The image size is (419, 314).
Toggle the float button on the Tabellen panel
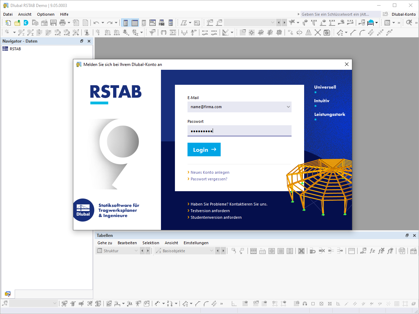point(407,235)
